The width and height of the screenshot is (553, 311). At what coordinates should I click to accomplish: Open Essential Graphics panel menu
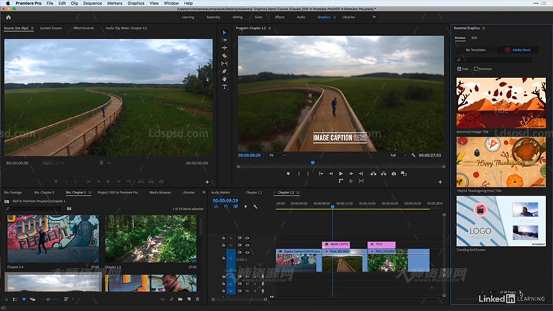[483, 28]
